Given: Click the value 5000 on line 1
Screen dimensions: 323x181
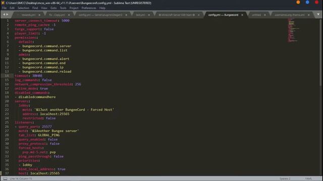Looking at the screenshot, I should coord(65,21).
